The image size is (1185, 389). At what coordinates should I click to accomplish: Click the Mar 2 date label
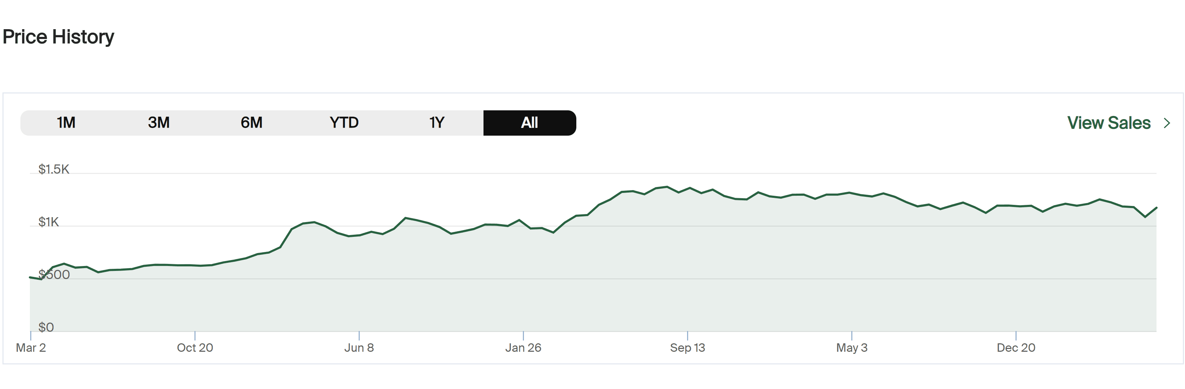tap(31, 348)
